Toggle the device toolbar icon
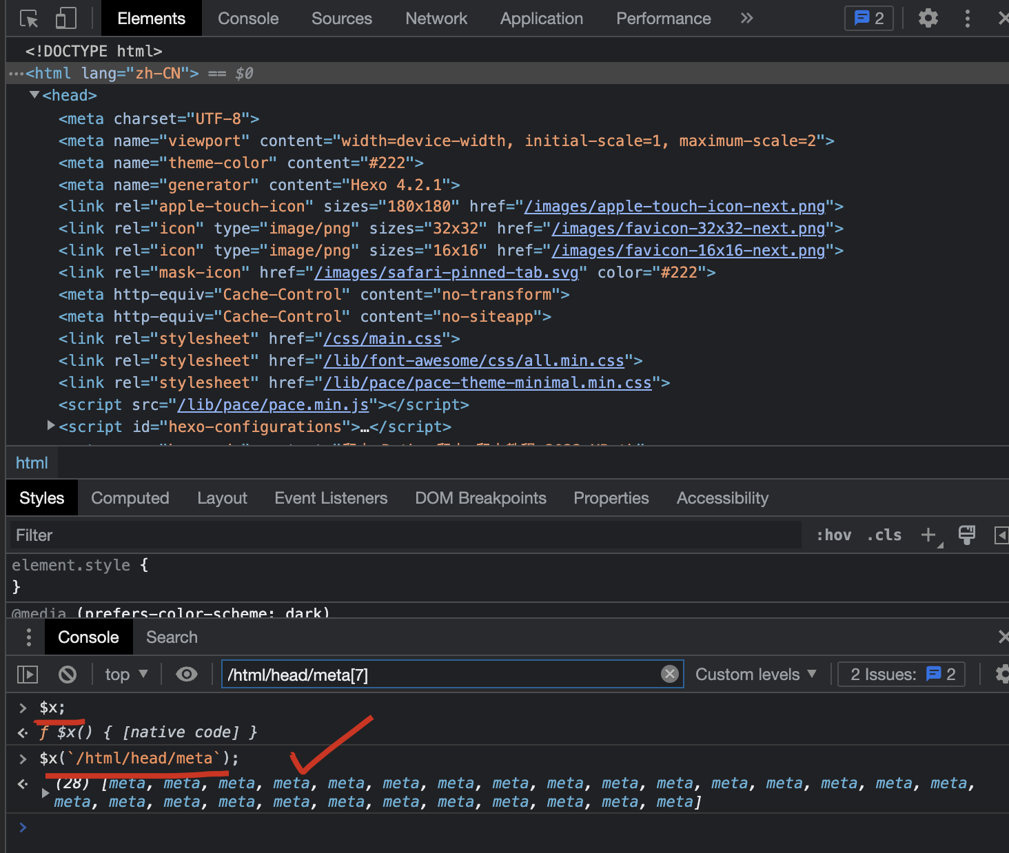This screenshot has height=853, width=1009. point(65,19)
